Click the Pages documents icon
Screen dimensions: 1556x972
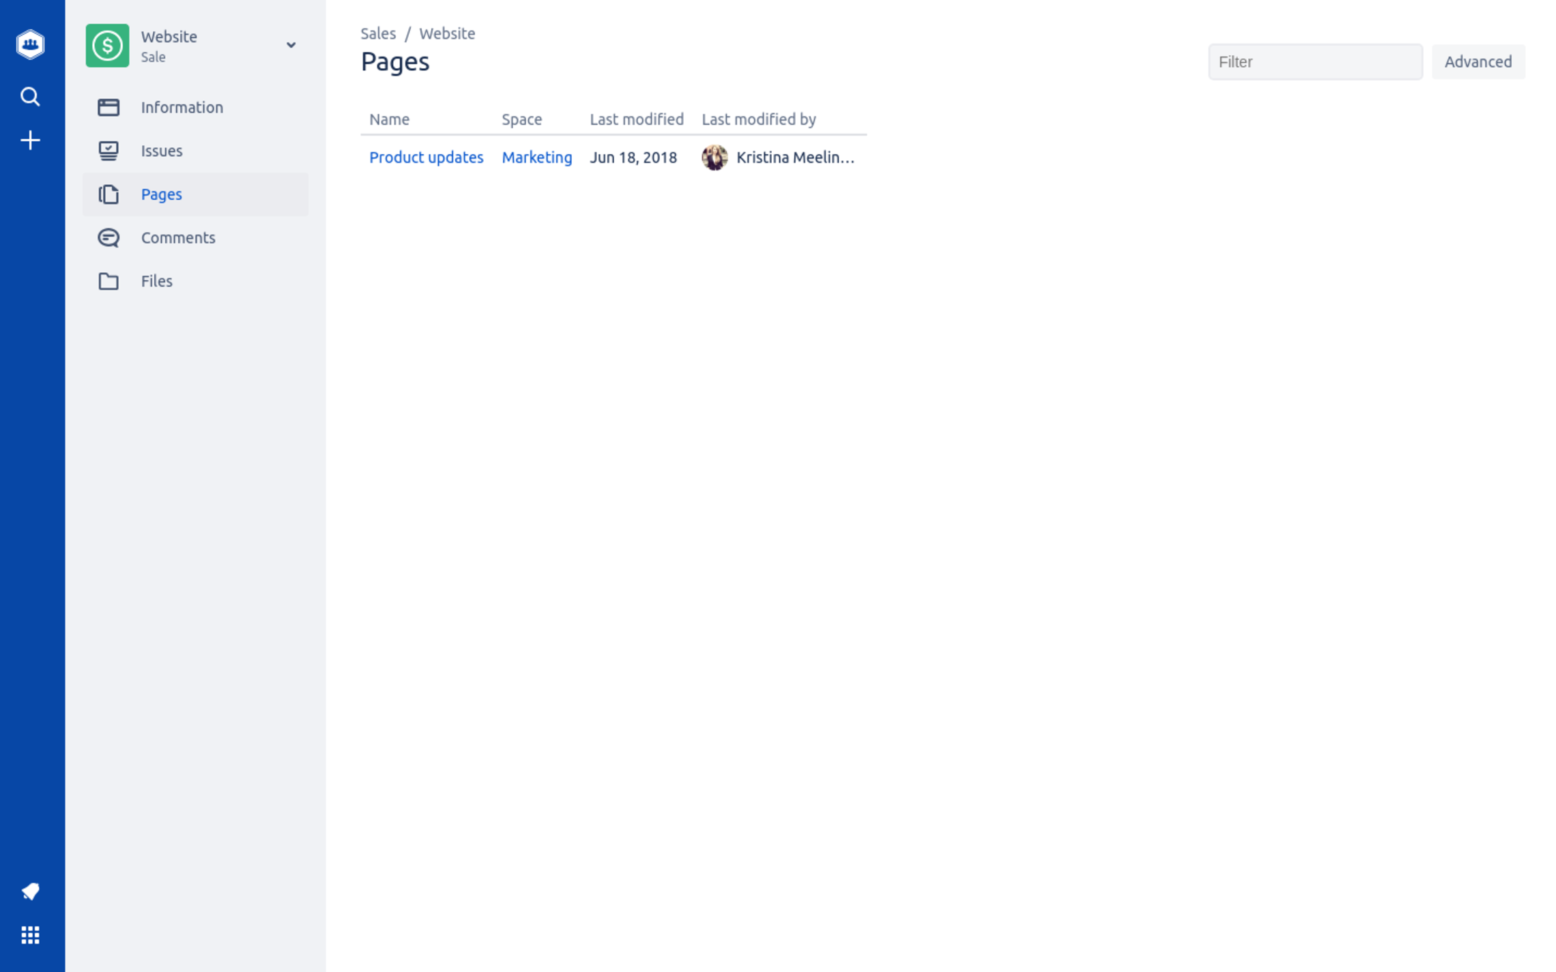(x=109, y=194)
